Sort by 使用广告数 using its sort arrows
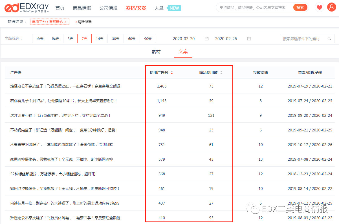 point(172,72)
